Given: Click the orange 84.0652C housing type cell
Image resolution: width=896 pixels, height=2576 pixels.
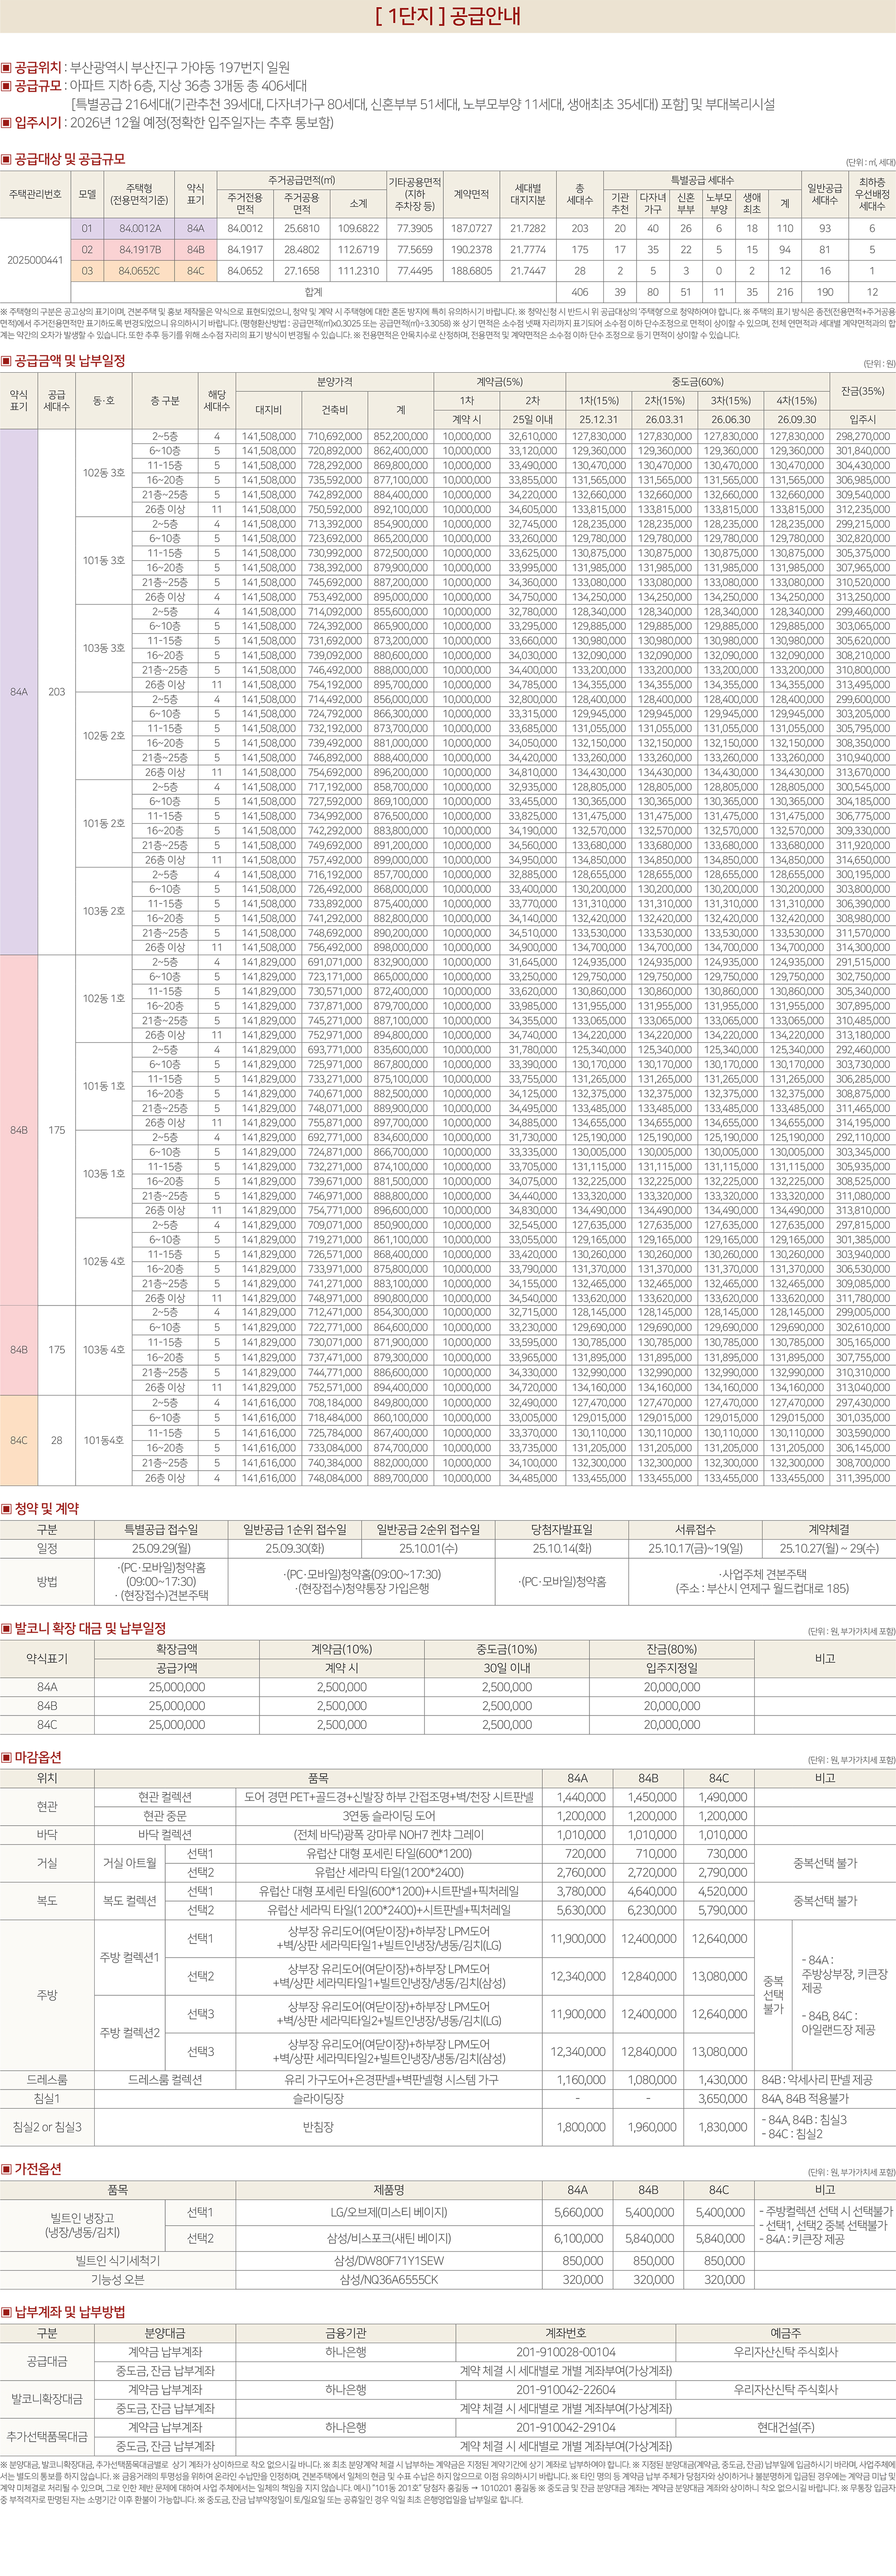Looking at the screenshot, I should coord(139,271).
